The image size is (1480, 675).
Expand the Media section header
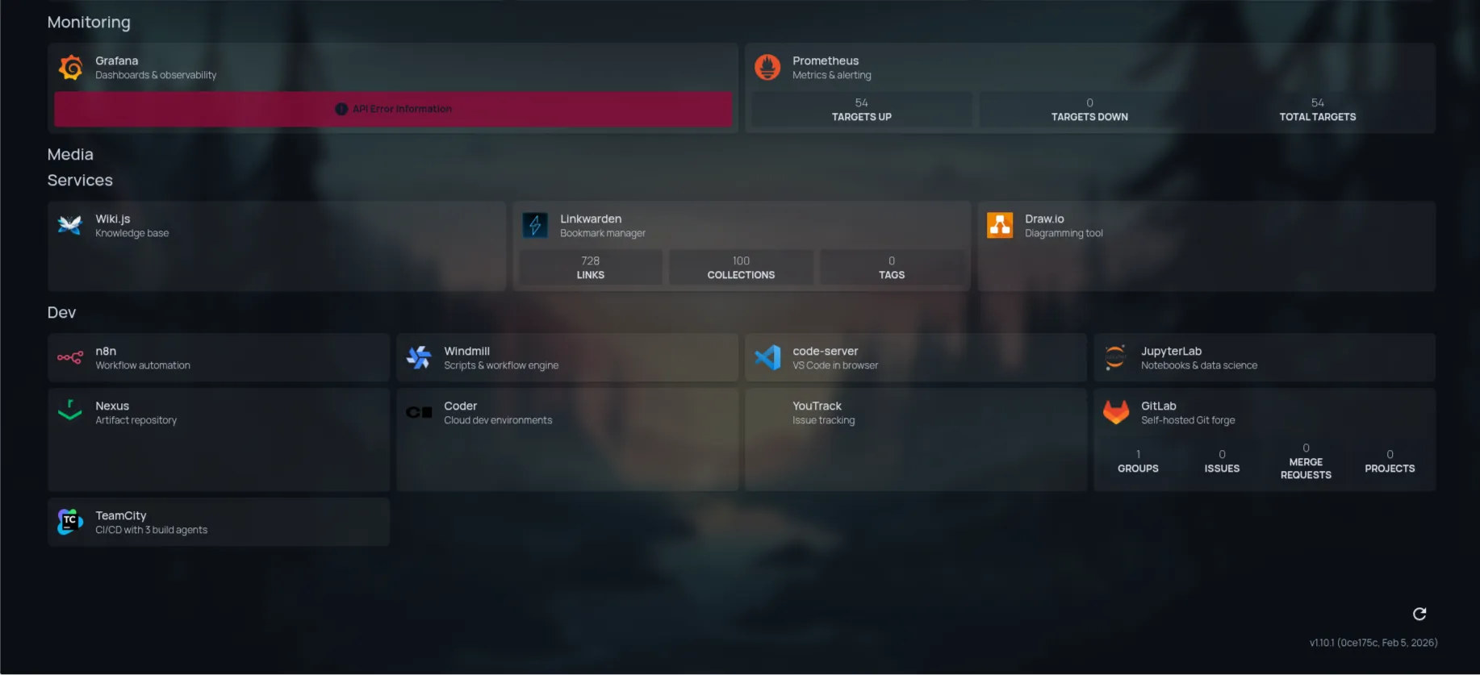click(x=70, y=154)
